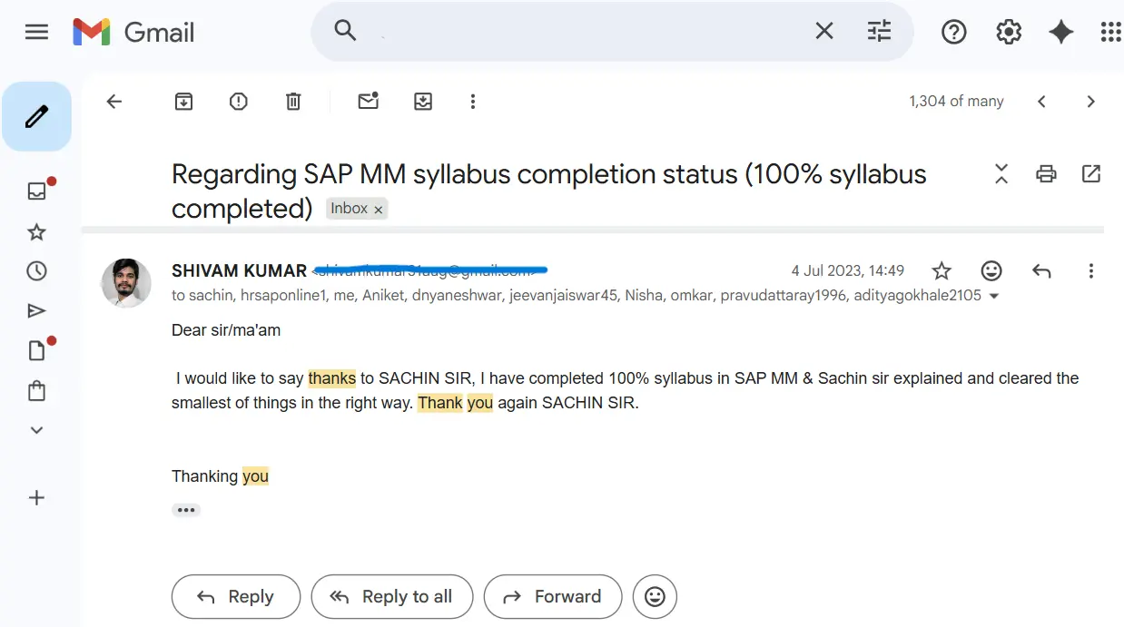The width and height of the screenshot is (1124, 627).
Task: Show search options sliders icon
Action: (879, 32)
